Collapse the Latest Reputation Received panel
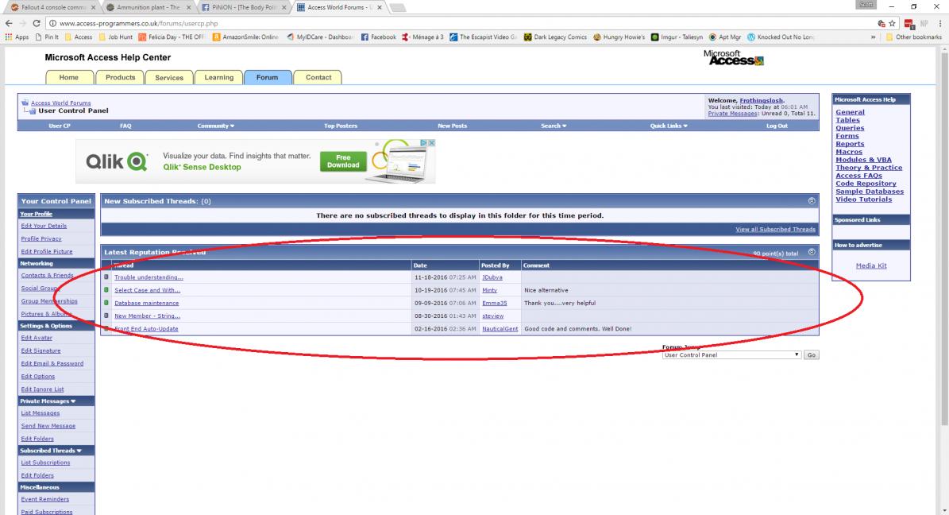The width and height of the screenshot is (949, 515). pos(812,252)
